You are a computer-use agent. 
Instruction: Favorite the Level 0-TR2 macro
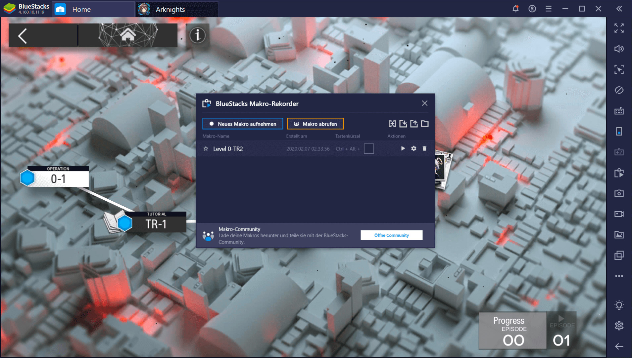(x=206, y=149)
